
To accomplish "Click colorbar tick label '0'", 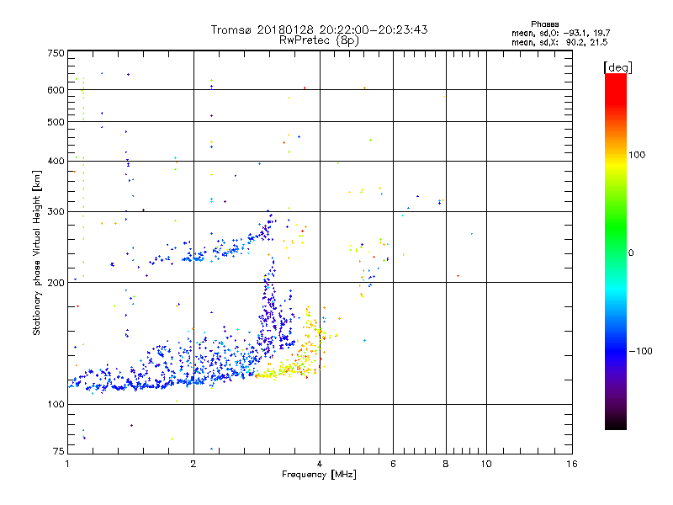I will [x=631, y=252].
